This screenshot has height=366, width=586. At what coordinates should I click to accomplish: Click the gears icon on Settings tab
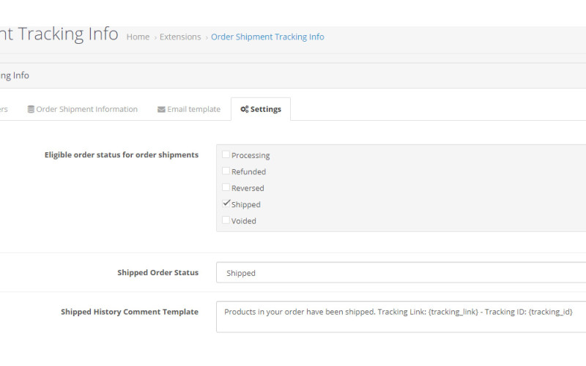tap(244, 110)
